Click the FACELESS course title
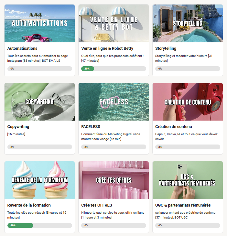 pyautogui.click(x=91, y=127)
